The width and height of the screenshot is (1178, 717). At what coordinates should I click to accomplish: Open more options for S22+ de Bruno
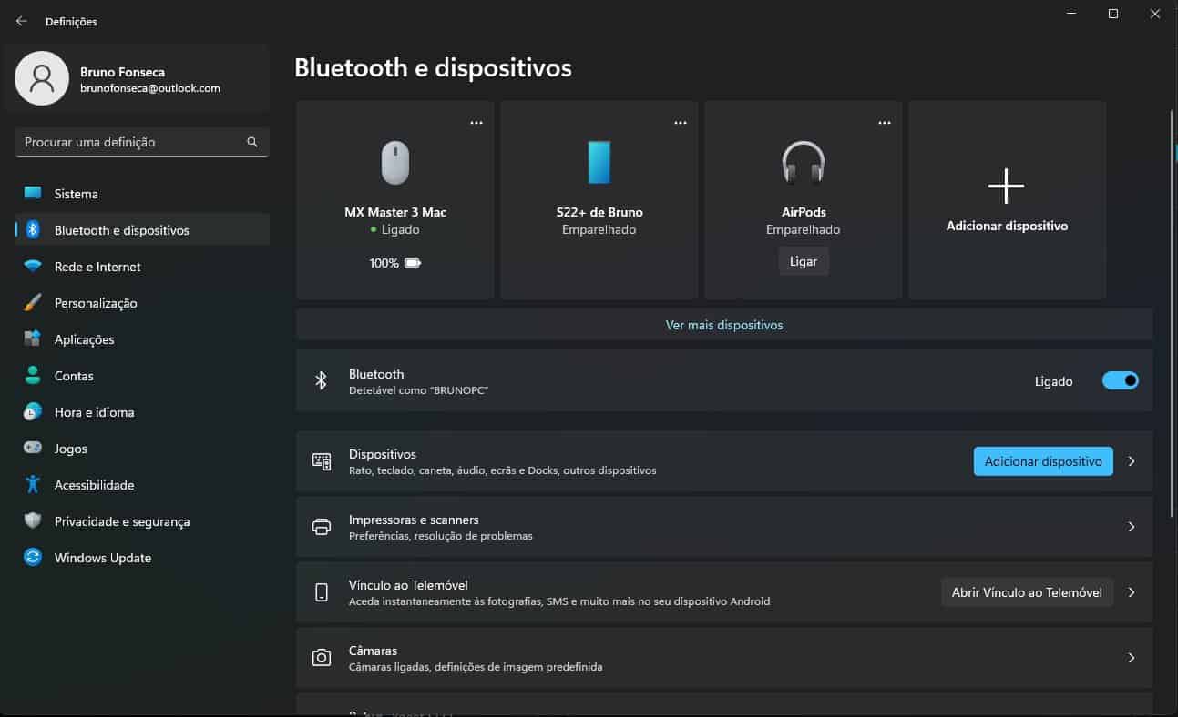tap(681, 123)
